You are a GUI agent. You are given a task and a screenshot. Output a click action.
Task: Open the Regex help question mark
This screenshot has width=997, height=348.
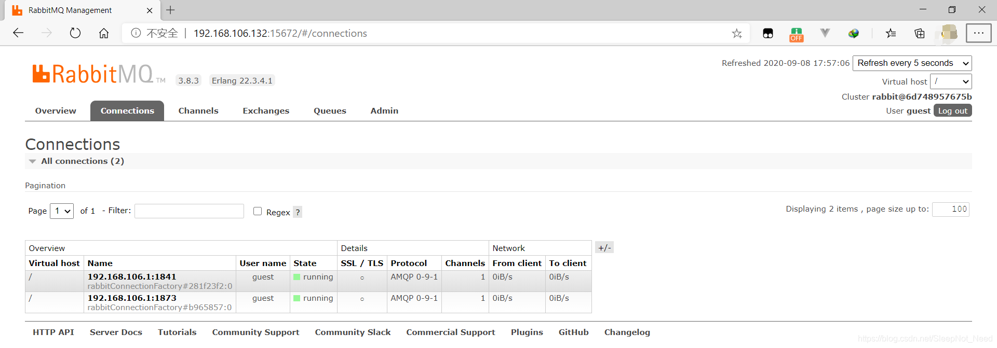(298, 212)
